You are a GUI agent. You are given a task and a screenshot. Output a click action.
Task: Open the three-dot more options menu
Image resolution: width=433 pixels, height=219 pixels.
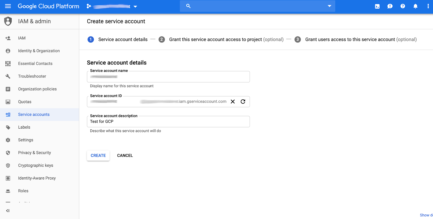[428, 6]
